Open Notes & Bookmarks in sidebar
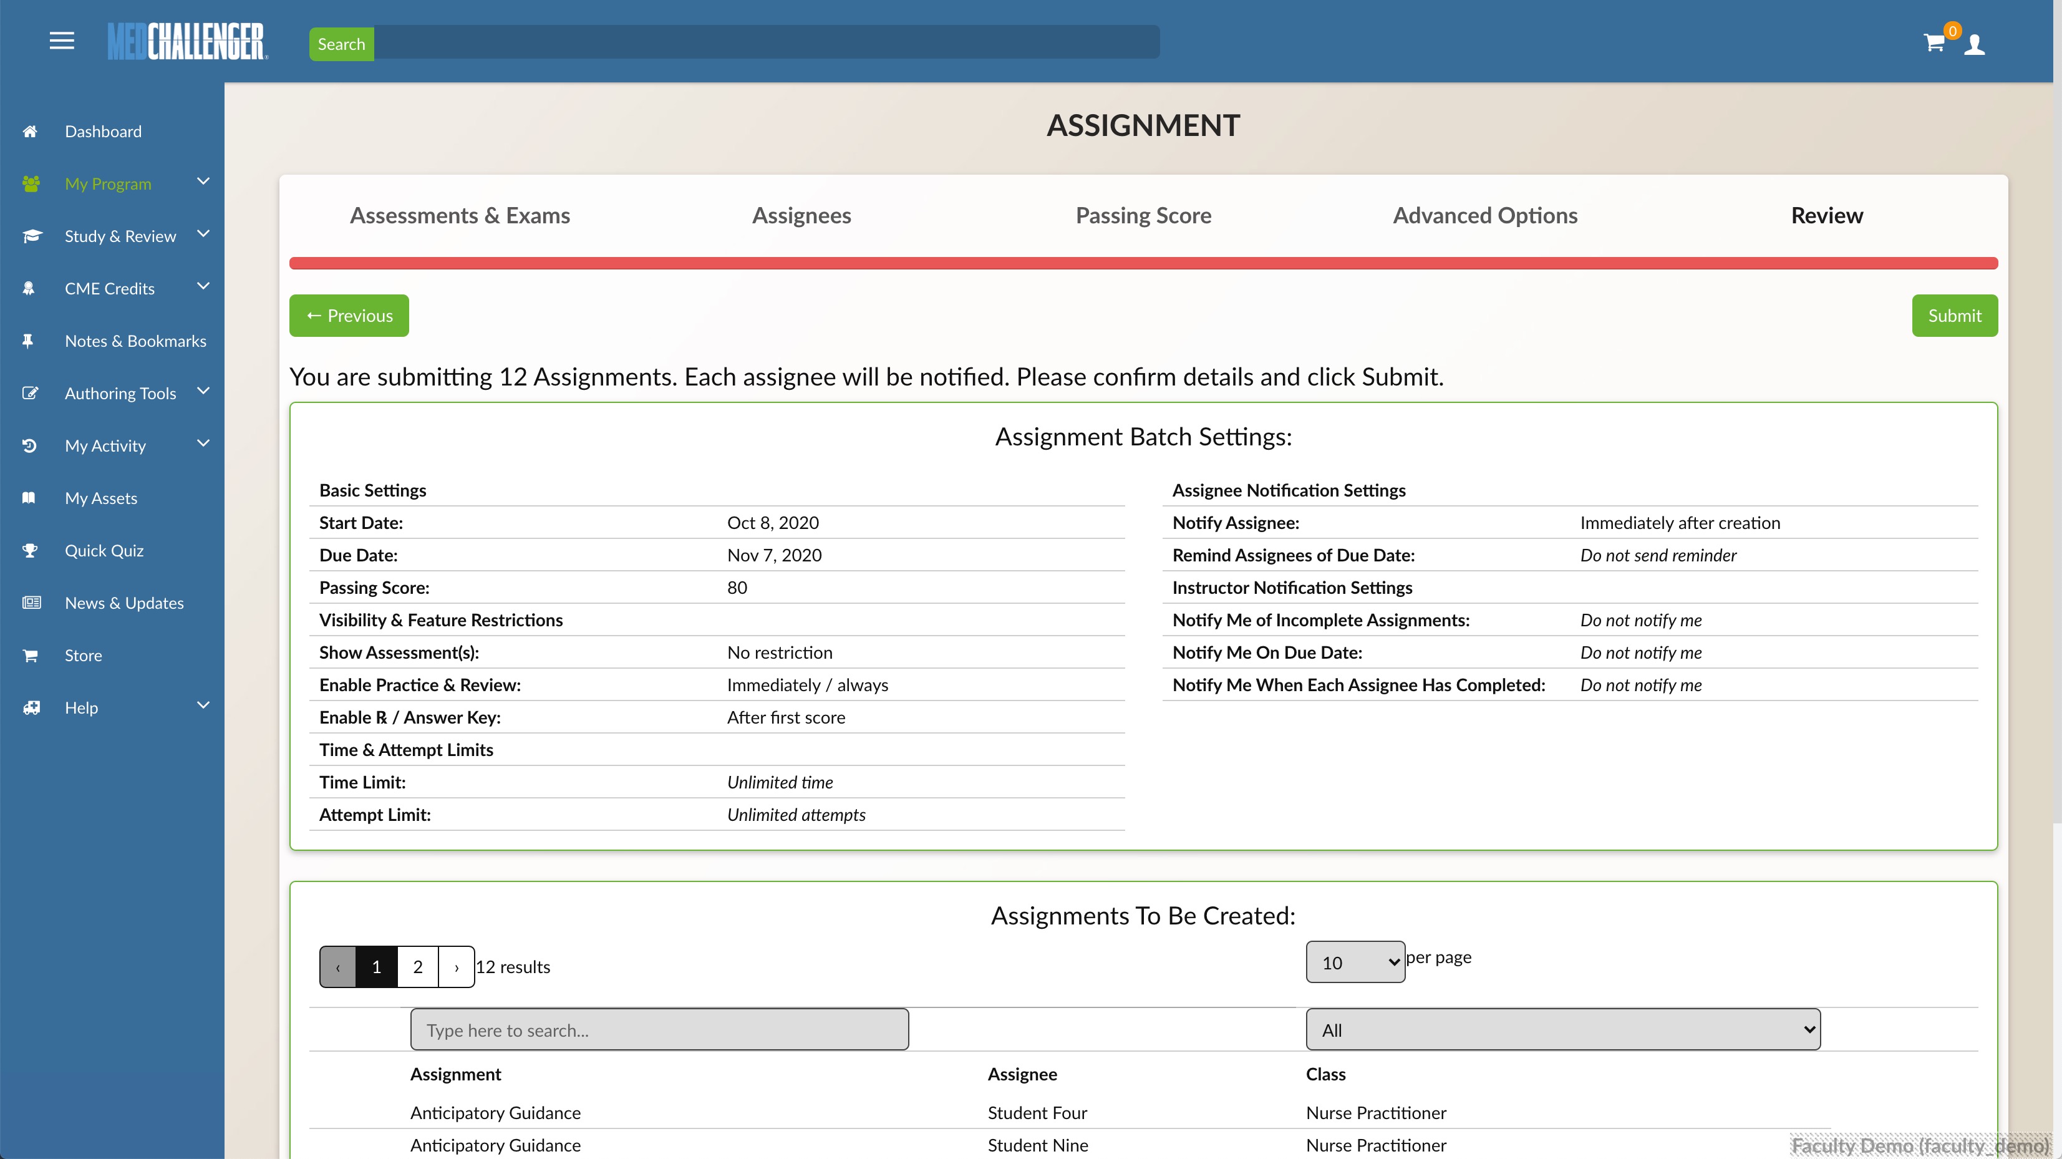Image resolution: width=2062 pixels, height=1159 pixels. (x=135, y=341)
